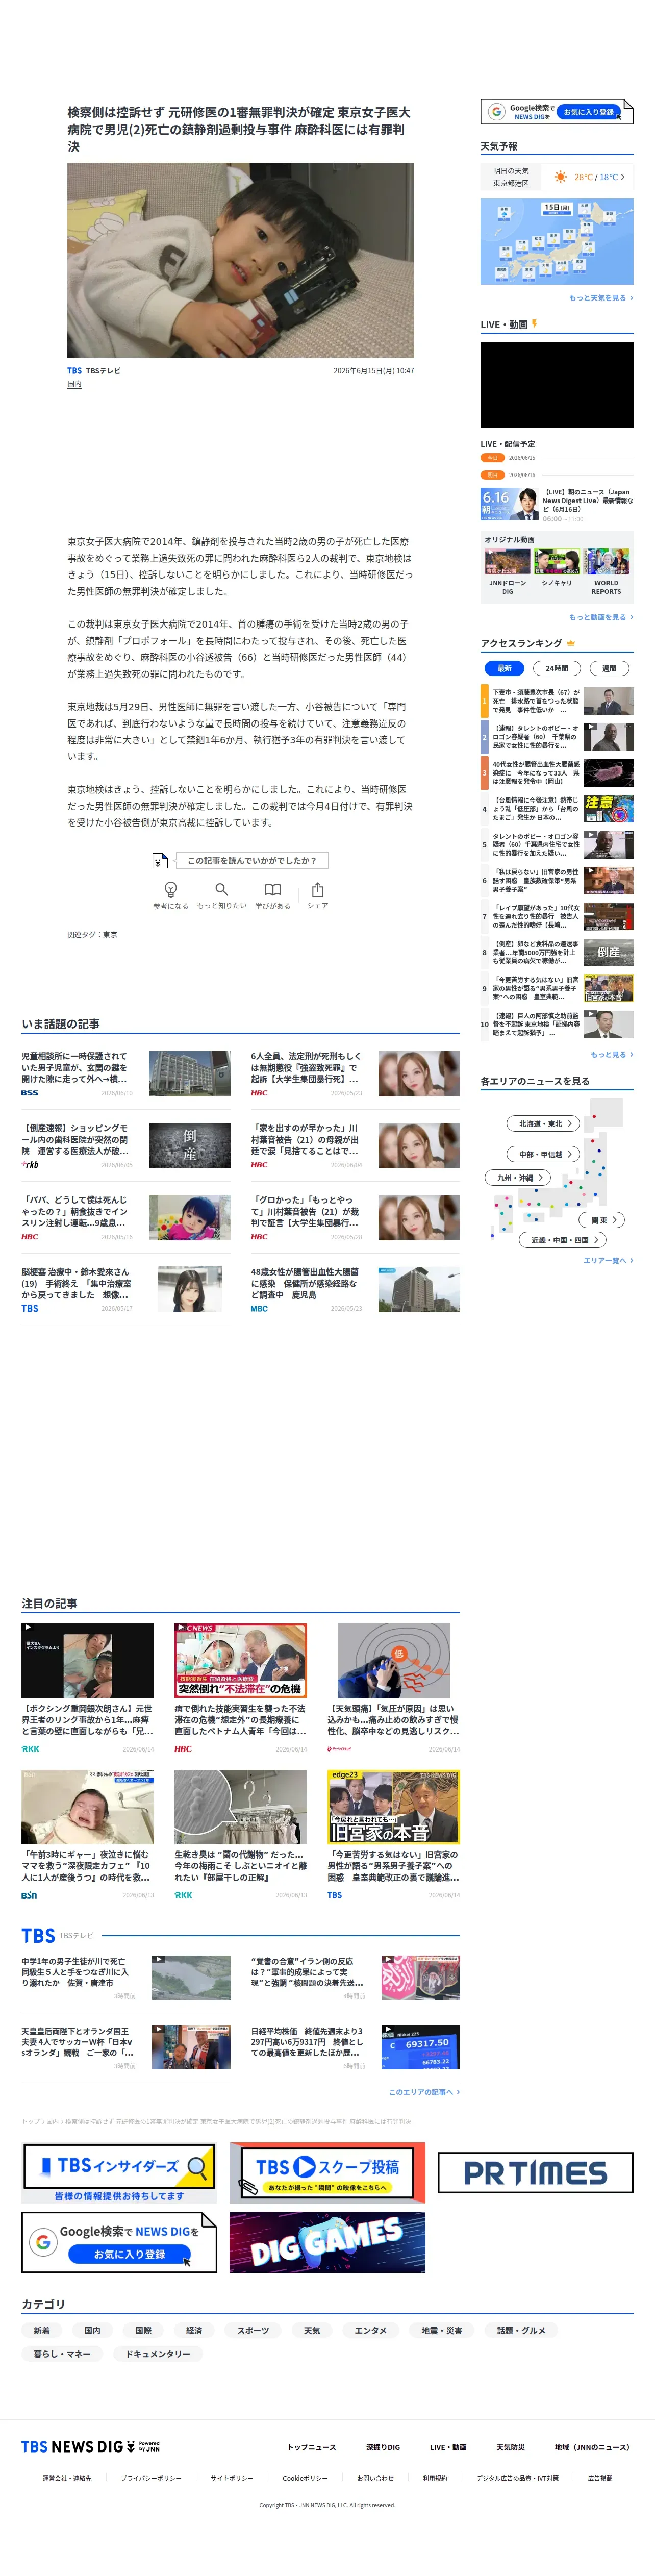This screenshot has height=2576, width=655.
Task: Open the シノキャリ video thumbnail
Action: pos(556,561)
